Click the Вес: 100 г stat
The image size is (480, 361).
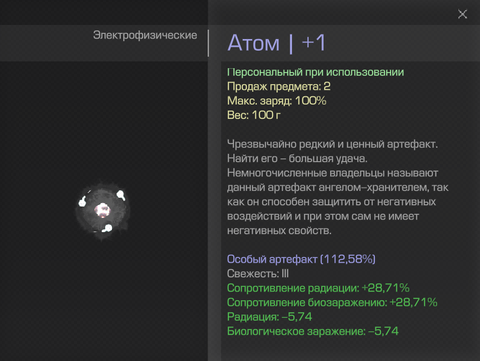pyautogui.click(x=253, y=115)
